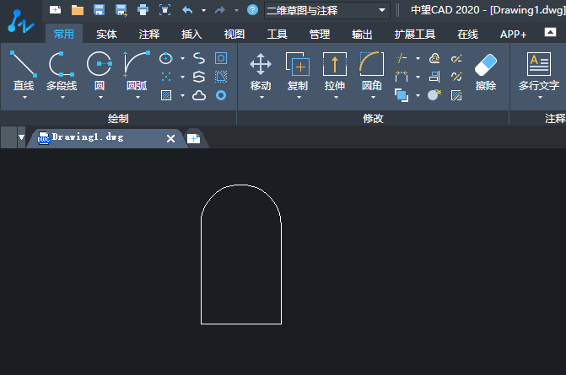Click the donut ring icon in 绘制 panel
This screenshot has height=375, width=566.
tap(221, 95)
